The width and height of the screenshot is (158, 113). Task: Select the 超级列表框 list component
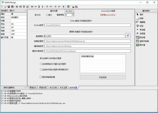142,41
